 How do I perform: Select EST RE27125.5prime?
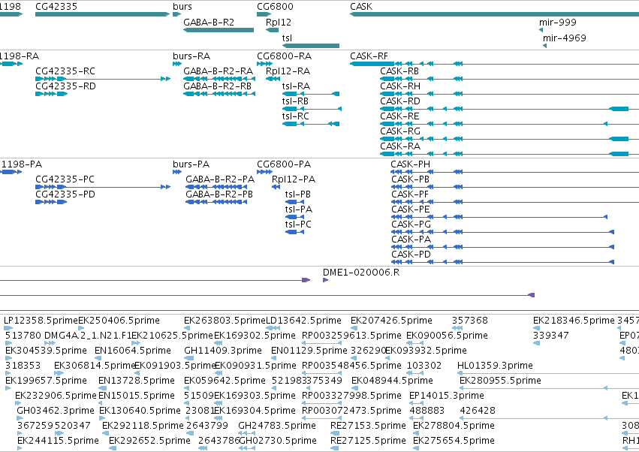(368, 441)
